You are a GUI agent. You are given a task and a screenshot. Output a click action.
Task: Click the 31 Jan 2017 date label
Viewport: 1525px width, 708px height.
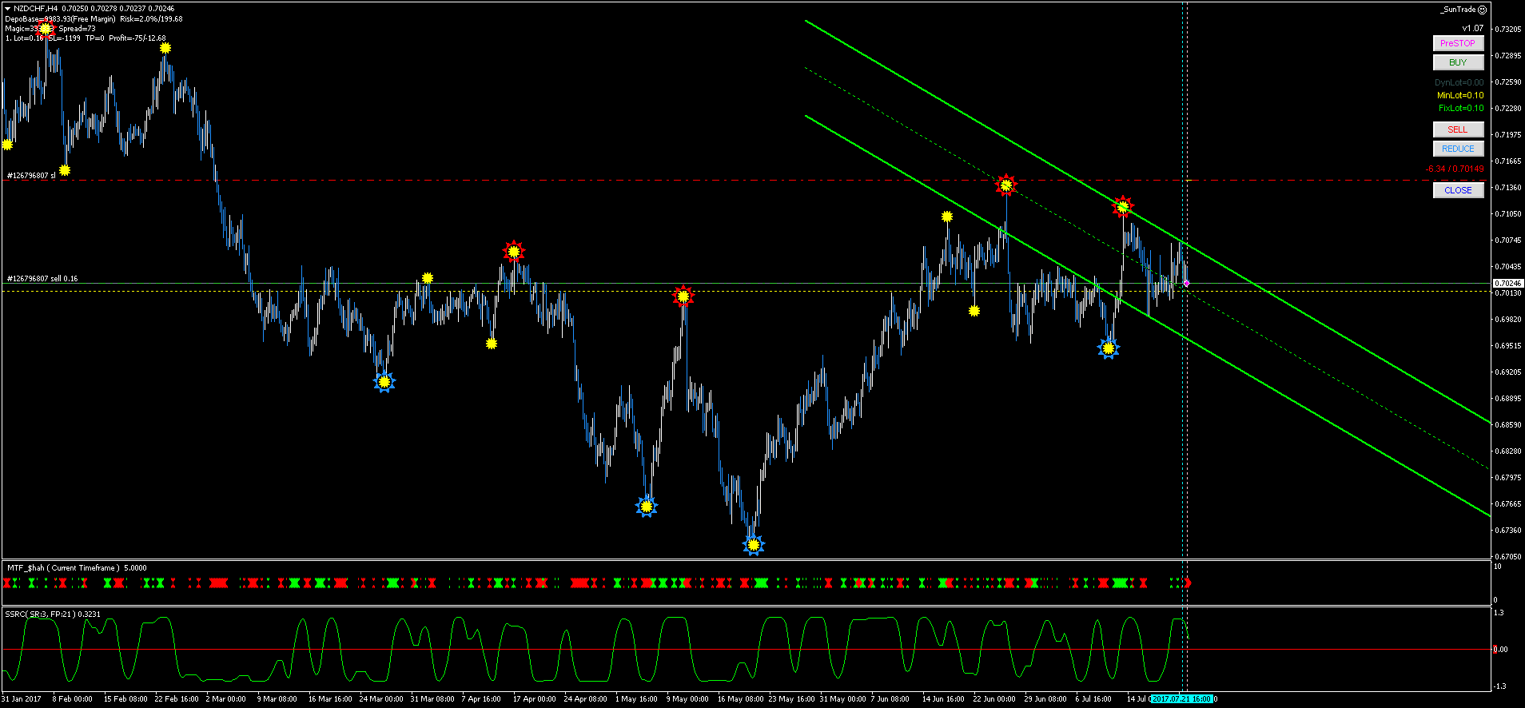tap(22, 699)
